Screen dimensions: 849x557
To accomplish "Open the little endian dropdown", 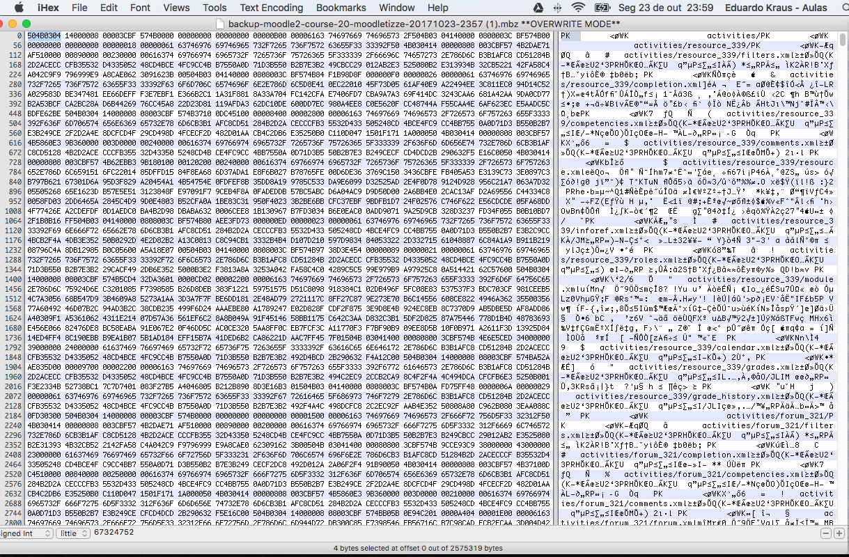I will (73, 533).
